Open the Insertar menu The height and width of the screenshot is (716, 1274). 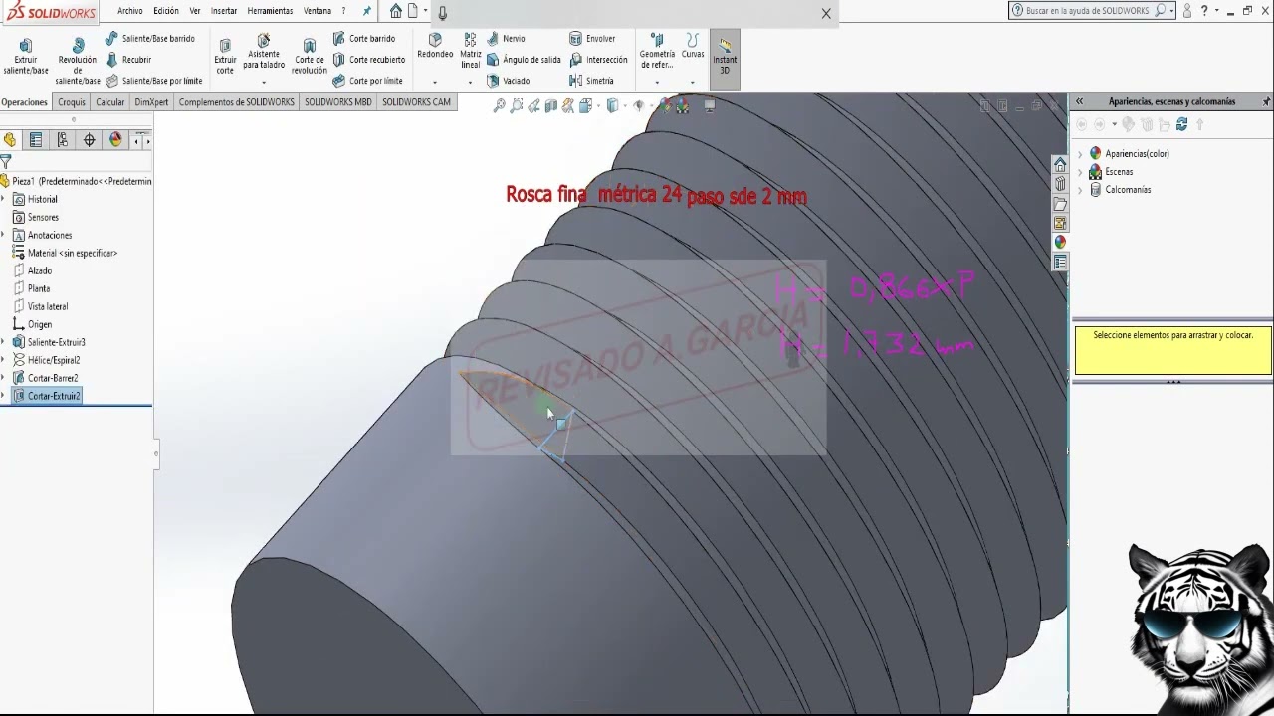click(224, 11)
